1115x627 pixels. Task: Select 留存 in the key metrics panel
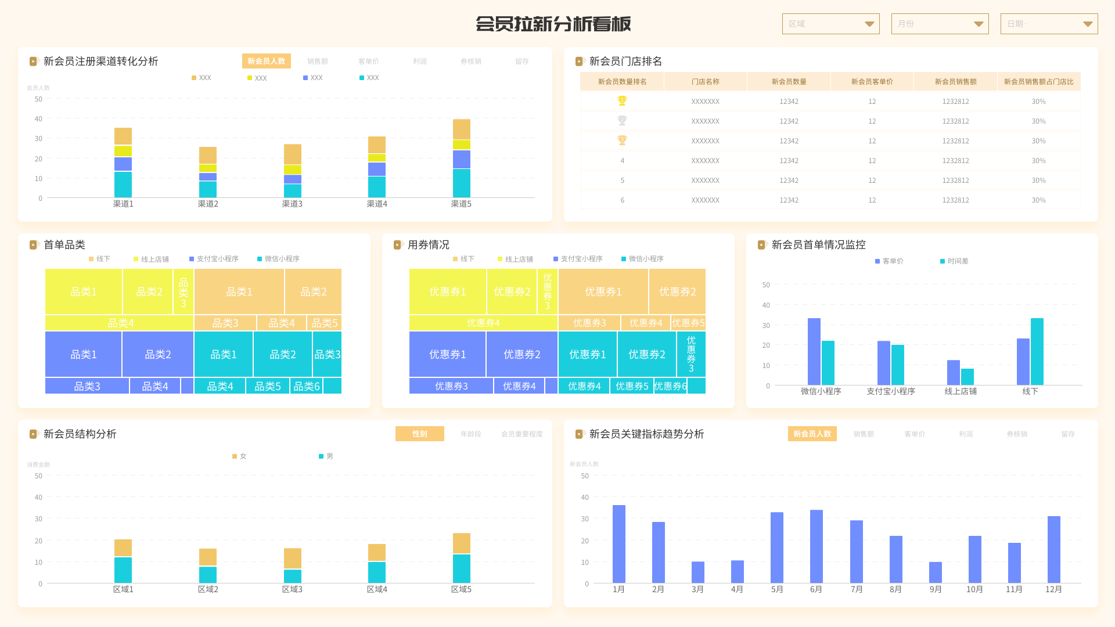pyautogui.click(x=1067, y=434)
